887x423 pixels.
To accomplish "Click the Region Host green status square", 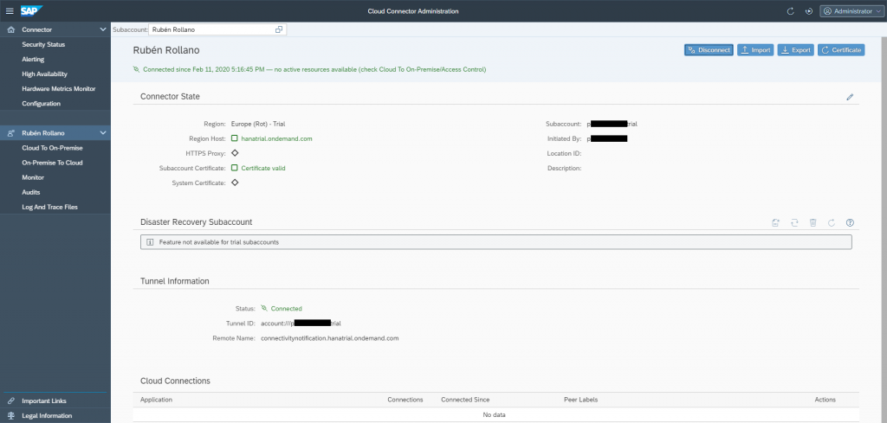I will [x=235, y=138].
